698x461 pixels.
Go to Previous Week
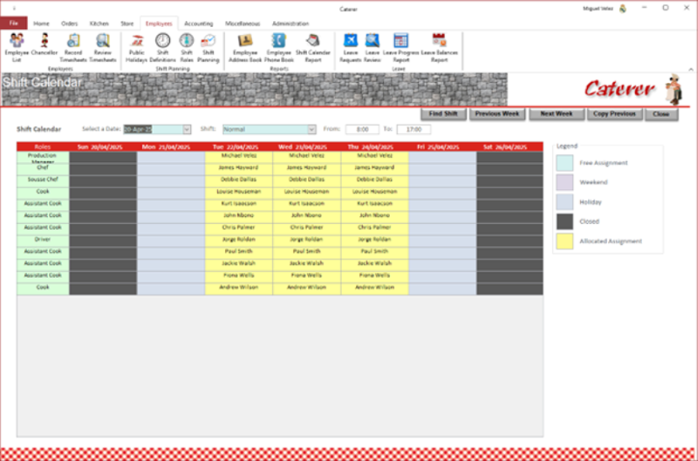point(497,114)
